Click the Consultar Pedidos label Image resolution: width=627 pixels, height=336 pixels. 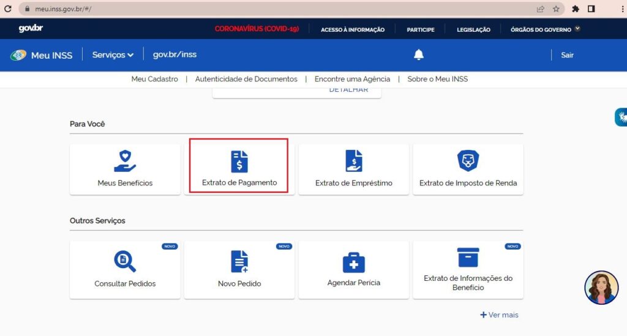point(125,283)
